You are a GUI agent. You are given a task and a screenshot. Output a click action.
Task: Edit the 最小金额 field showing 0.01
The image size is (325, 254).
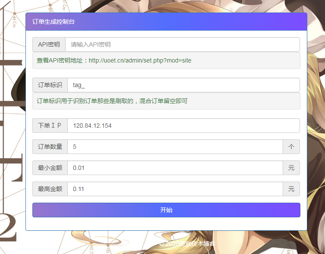point(175,168)
